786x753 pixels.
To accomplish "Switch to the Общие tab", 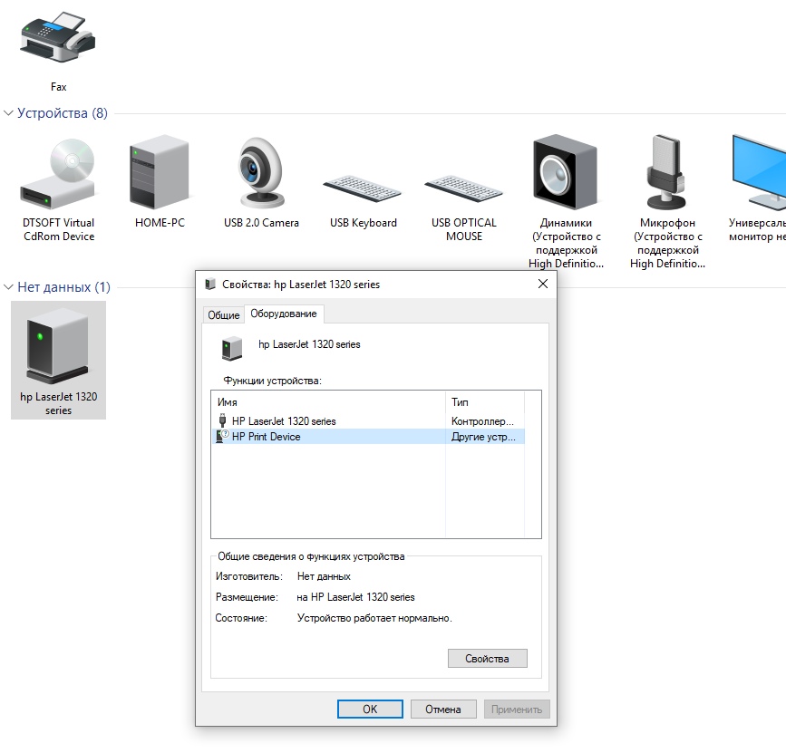I will [x=223, y=315].
